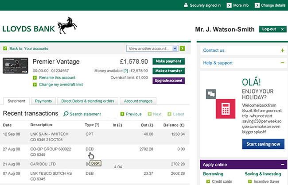Click the Change details arrow icon

coord(257,5)
